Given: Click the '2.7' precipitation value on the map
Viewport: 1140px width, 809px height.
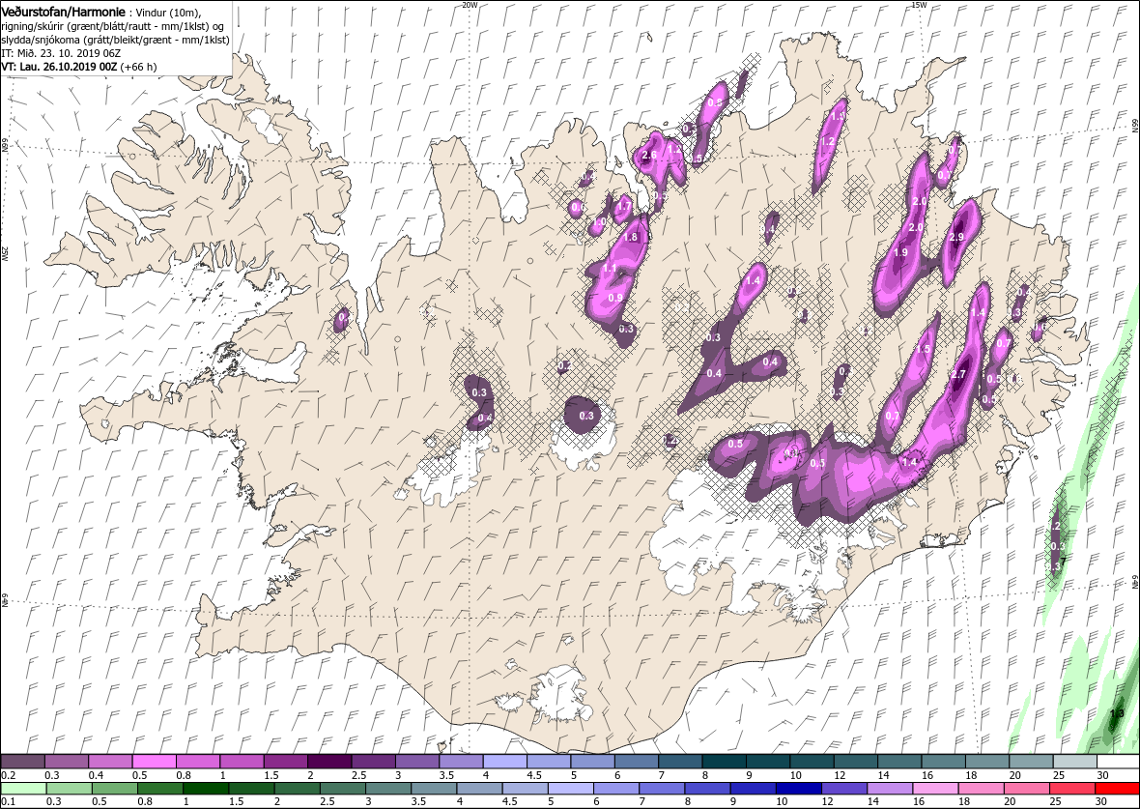Looking at the screenshot, I should [x=958, y=375].
